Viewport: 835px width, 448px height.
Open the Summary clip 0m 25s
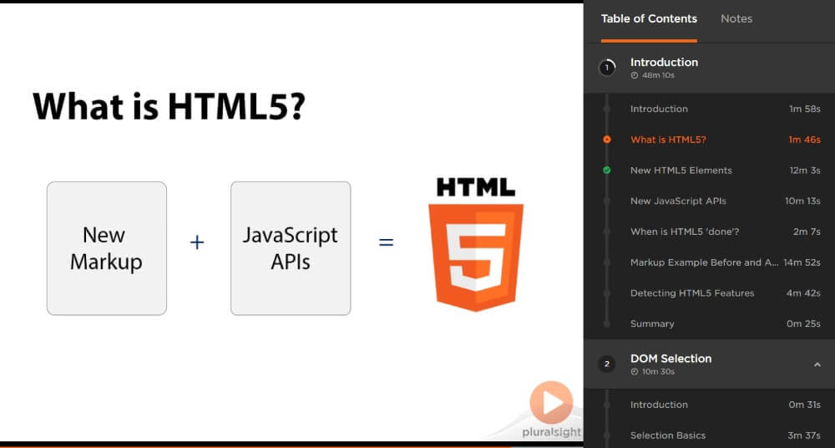click(x=709, y=323)
